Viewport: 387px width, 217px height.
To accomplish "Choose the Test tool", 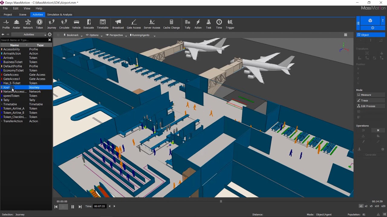I will [209, 24].
